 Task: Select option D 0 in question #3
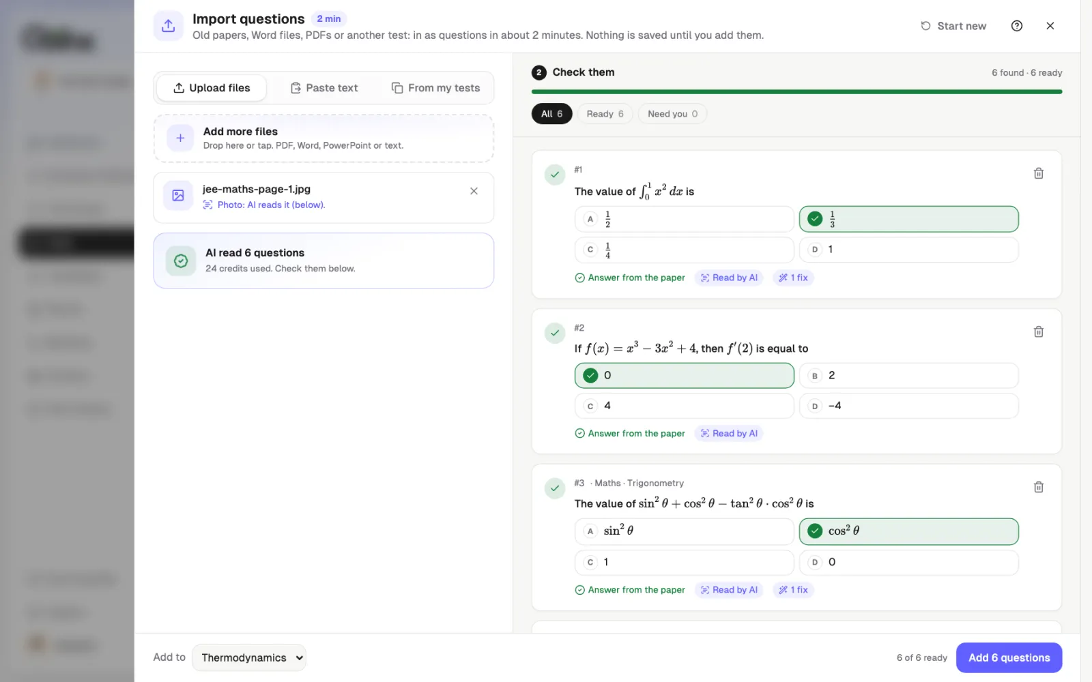pyautogui.click(x=908, y=563)
